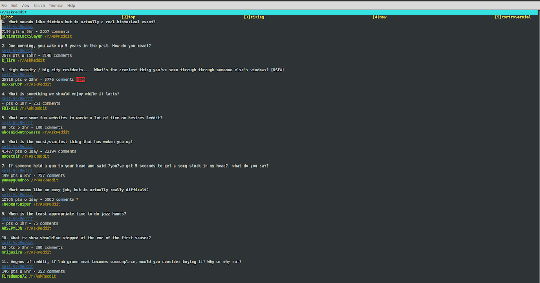Open the [3]rising tab
Image resolution: width=540 pixels, height=283 pixels.
point(255,17)
